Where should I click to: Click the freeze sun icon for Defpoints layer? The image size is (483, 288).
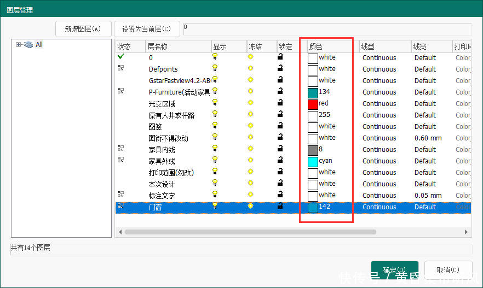(x=251, y=68)
